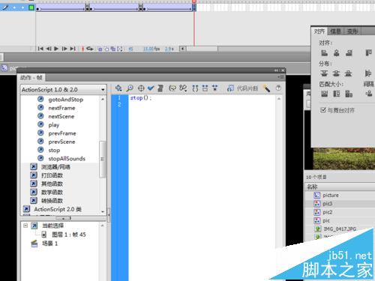Click the timeline horizontal scrollbar thumb
The height and width of the screenshot is (281, 375).
202,49
